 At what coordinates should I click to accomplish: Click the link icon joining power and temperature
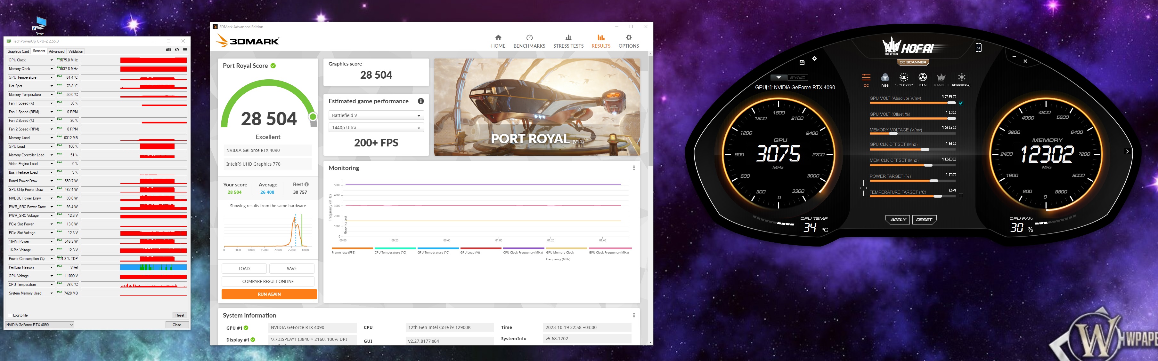[864, 188]
